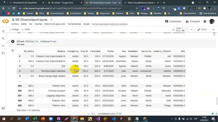The height and width of the screenshot is (122, 218).
Task: Close the execution status bar
Action: pyautogui.click(x=216, y=114)
